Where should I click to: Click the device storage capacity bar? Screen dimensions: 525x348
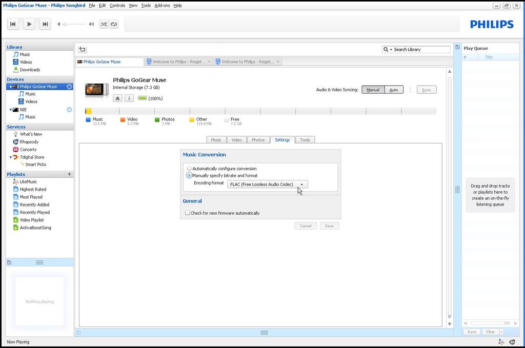coord(260,111)
